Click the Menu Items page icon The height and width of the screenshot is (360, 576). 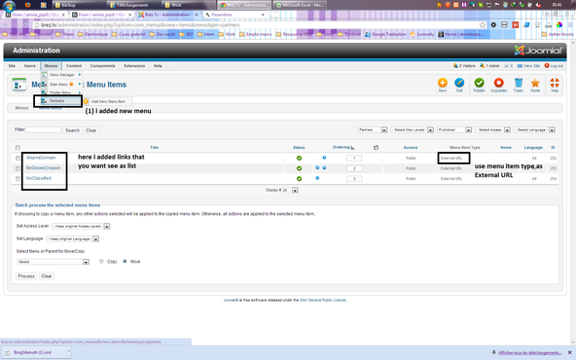[x=19, y=85]
